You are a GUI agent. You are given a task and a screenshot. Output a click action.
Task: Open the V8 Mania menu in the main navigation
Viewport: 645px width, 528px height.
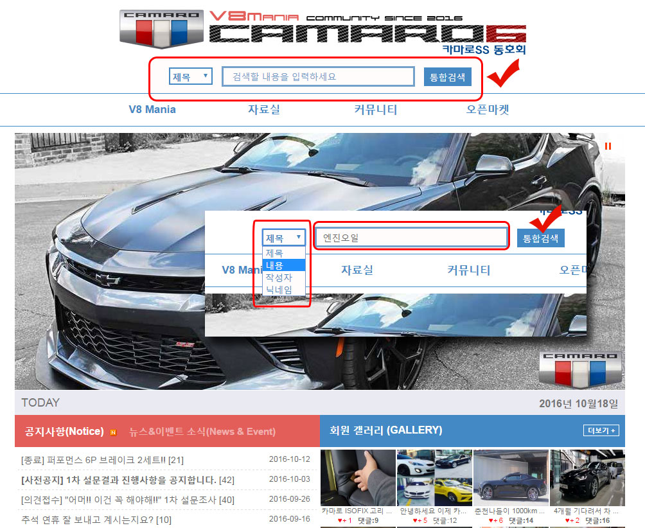[x=152, y=109]
